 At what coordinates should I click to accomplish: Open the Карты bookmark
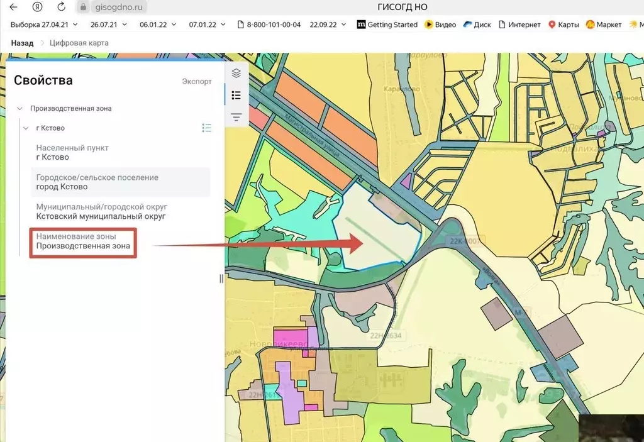[563, 25]
